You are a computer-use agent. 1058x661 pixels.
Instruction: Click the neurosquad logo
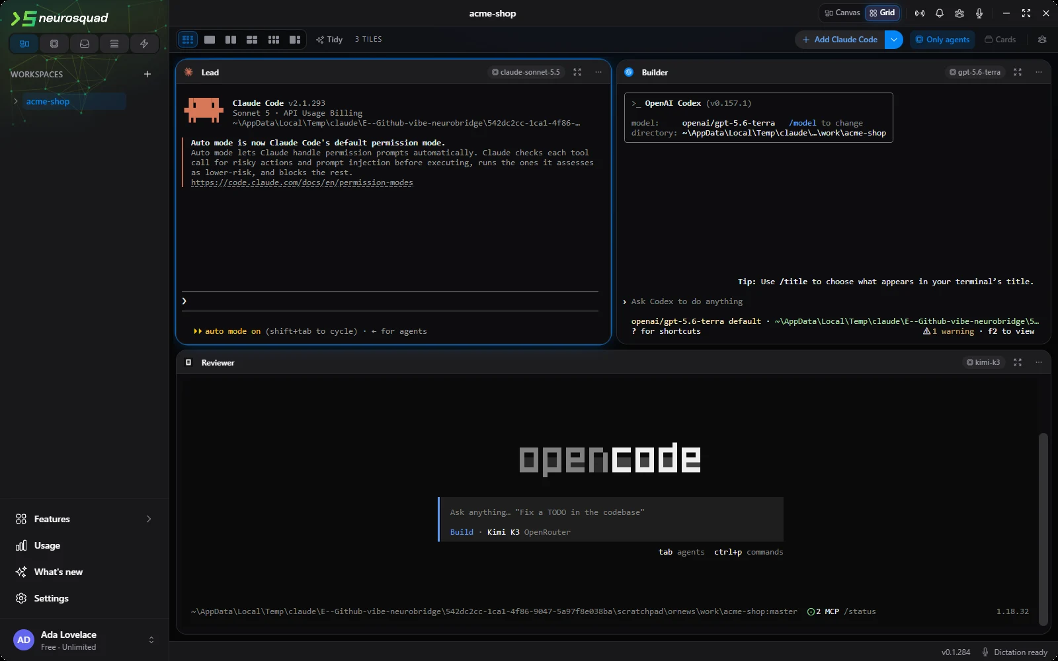point(60,18)
